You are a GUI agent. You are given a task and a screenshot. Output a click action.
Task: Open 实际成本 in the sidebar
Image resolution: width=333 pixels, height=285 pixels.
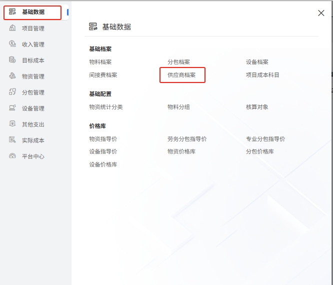pos(33,140)
